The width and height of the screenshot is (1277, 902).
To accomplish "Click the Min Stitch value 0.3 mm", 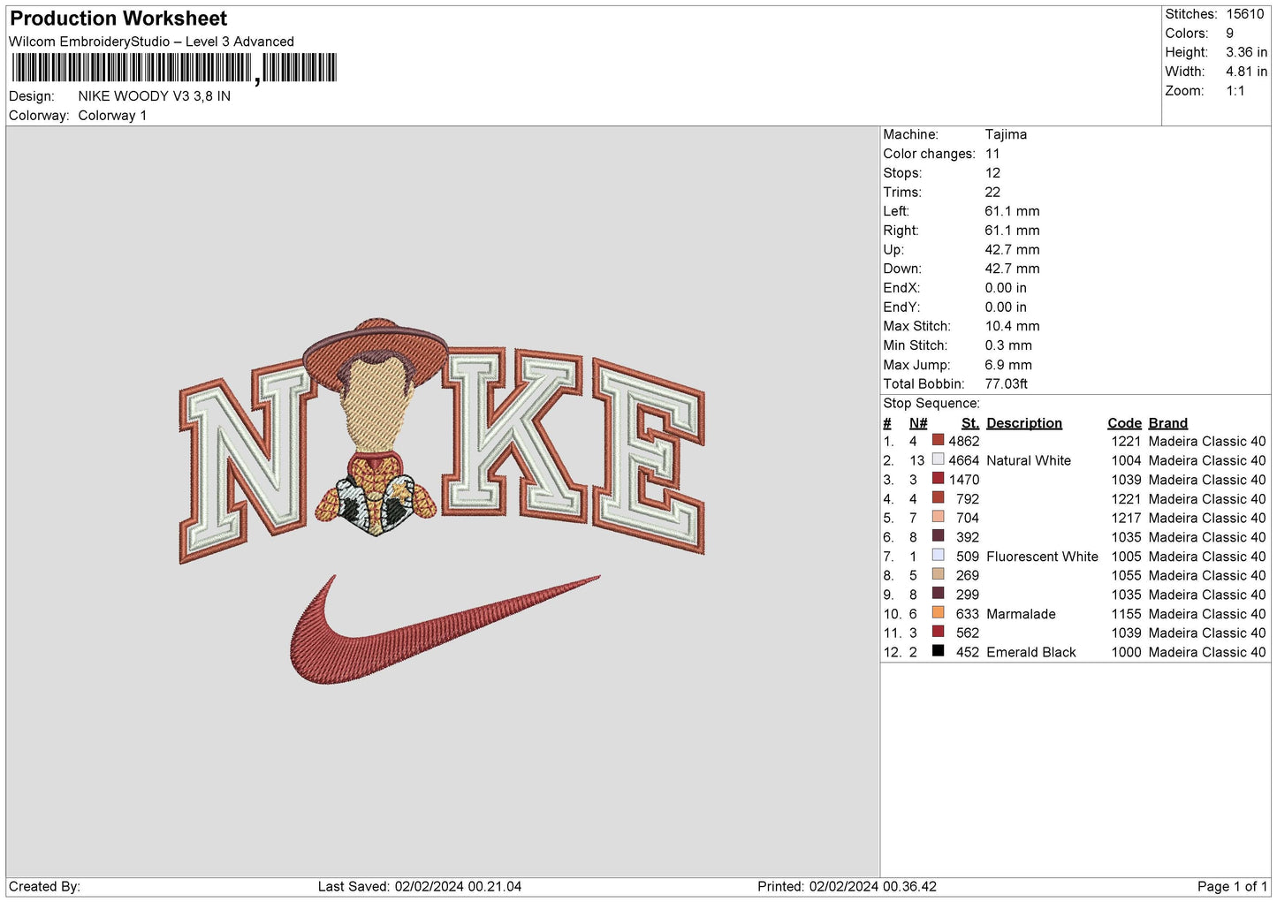I will pos(1008,345).
